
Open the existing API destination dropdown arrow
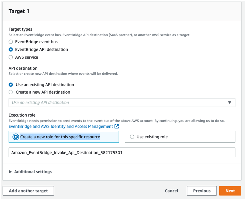(230, 103)
